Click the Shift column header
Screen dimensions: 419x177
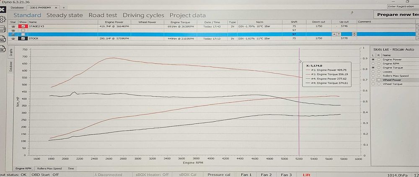click(294, 22)
